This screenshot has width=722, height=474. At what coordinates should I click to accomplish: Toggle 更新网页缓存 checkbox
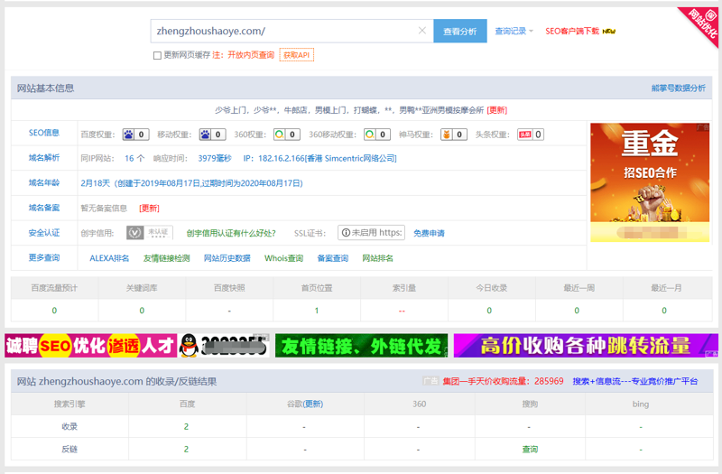click(157, 55)
